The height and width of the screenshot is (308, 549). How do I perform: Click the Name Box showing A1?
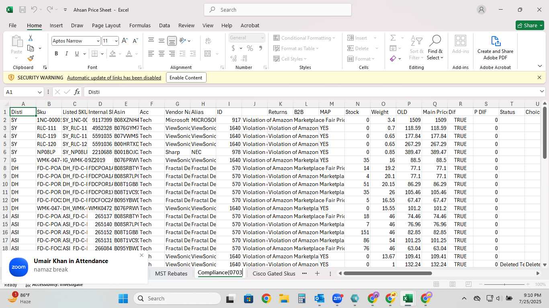[x=23, y=92]
